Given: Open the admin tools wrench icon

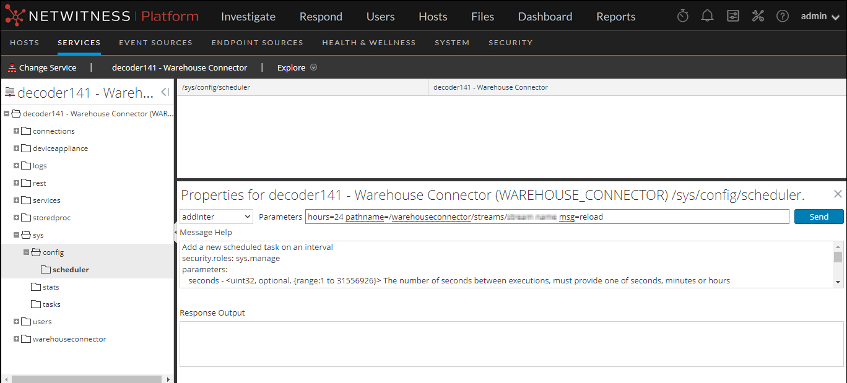Looking at the screenshot, I should pyautogui.click(x=758, y=17).
